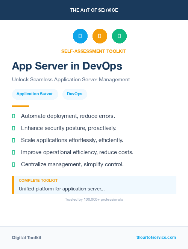Screen dimensions: 188x249
Task: Click 'Improve operational efficiency, reduce costs.' text
Action: (x=77, y=152)
